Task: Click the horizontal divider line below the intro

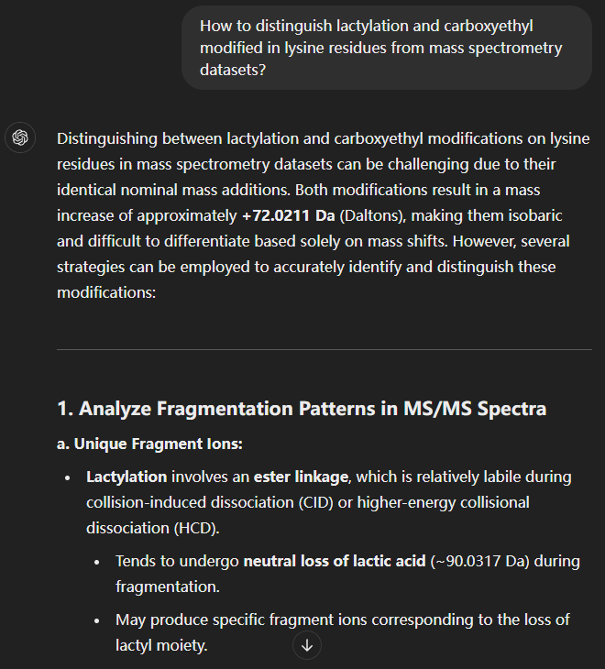Action: click(x=324, y=349)
